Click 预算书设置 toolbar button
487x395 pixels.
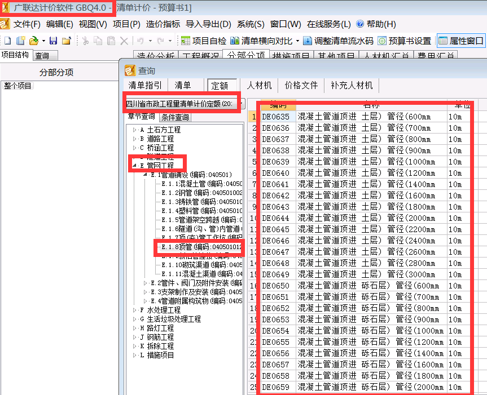tap(405, 41)
